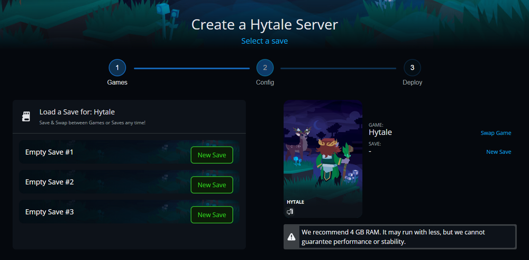This screenshot has width=529, height=260.
Task: Click the 'Select a save' subtitle
Action: [x=264, y=41]
